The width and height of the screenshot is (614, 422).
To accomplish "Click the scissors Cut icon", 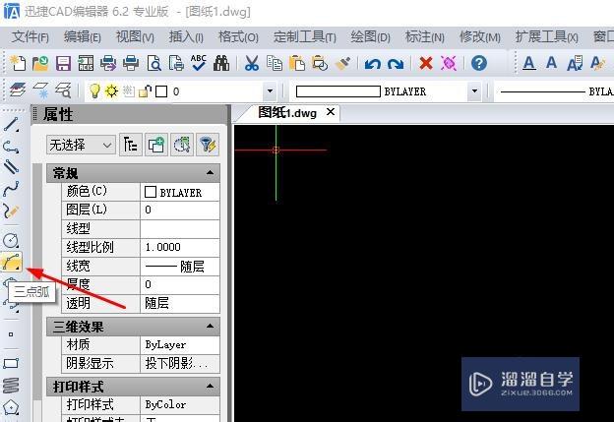I will point(251,63).
